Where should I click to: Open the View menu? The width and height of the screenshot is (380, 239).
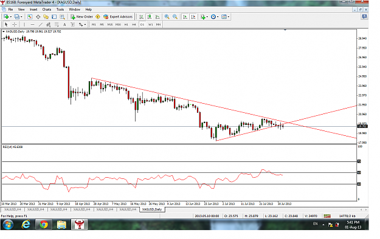[x=21, y=10]
